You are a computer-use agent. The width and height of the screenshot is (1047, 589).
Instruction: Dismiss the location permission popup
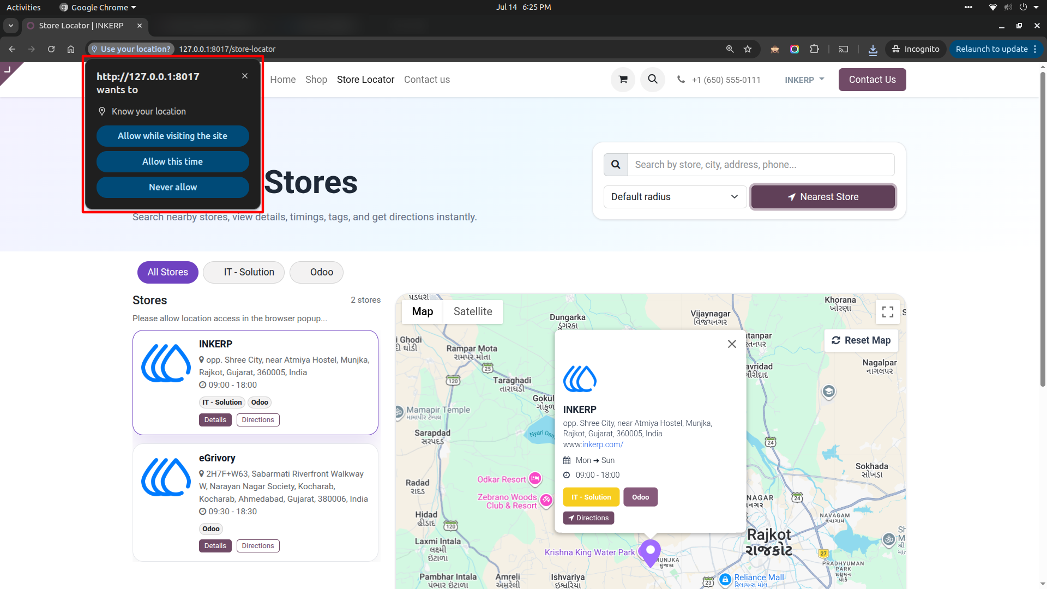[245, 76]
